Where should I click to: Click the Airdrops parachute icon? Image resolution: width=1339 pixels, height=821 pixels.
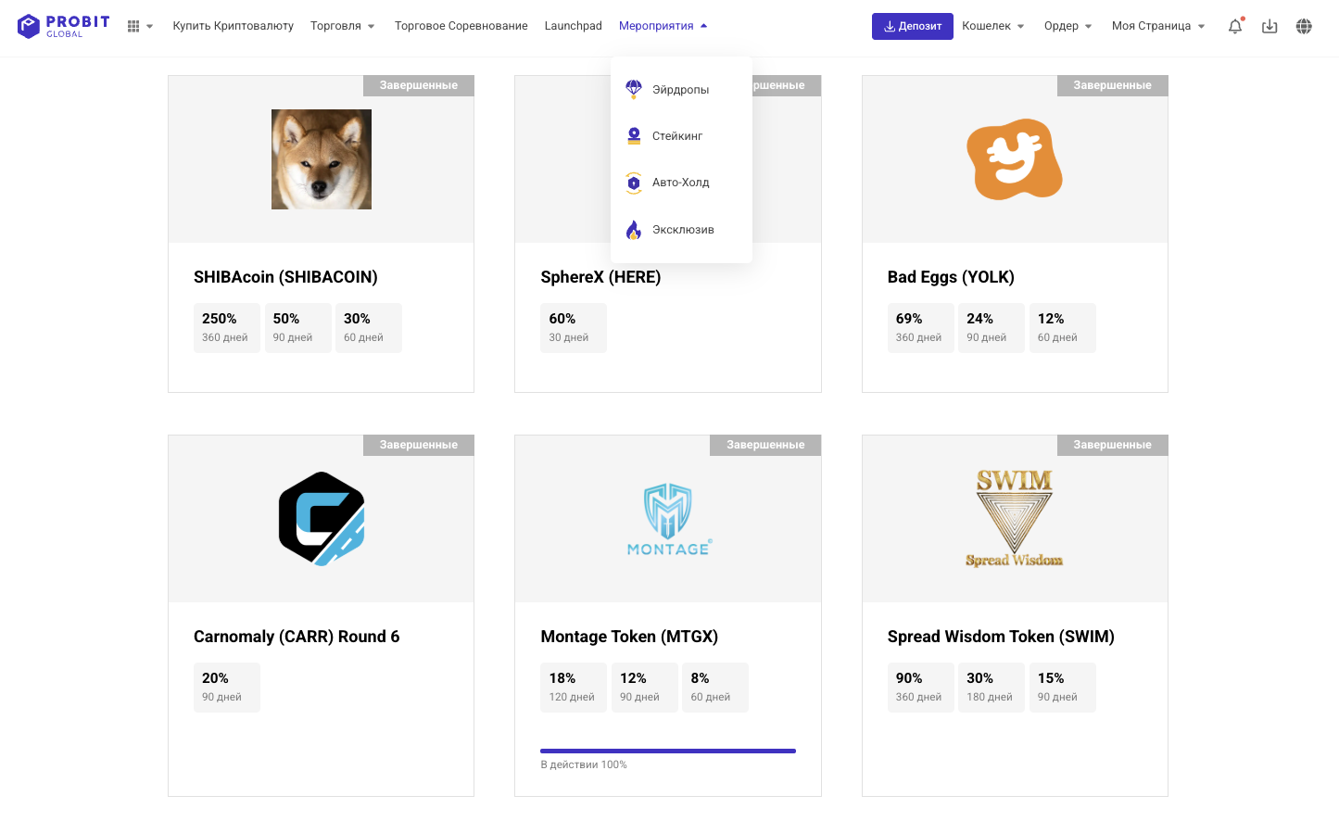click(x=634, y=89)
